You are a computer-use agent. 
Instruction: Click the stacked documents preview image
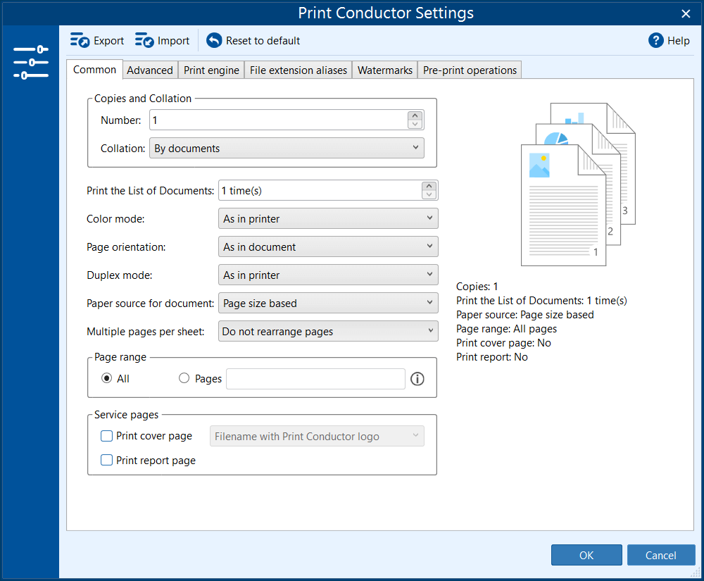coord(577,185)
